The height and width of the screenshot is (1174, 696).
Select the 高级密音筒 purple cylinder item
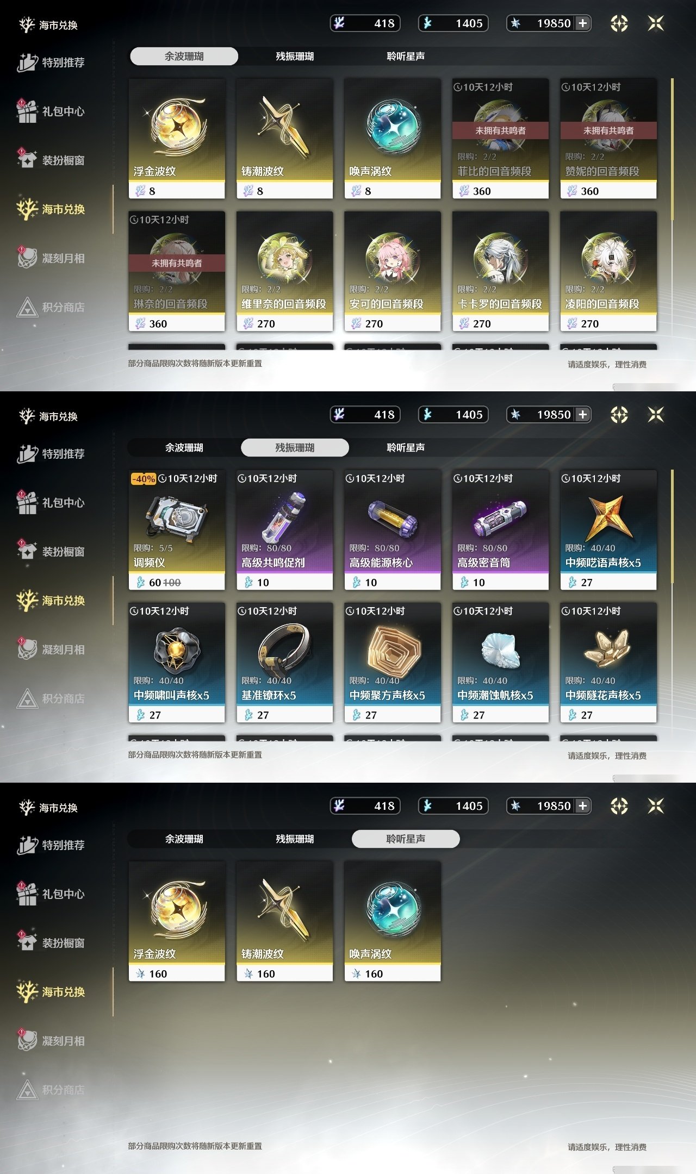point(500,530)
